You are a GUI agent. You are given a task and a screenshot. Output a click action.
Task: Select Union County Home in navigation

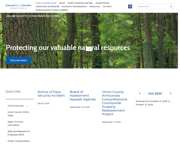[46, 3]
